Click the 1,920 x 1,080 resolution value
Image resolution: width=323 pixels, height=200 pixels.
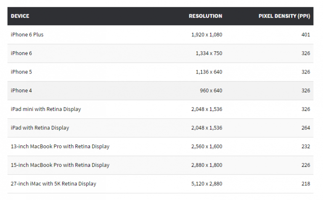[207, 34]
